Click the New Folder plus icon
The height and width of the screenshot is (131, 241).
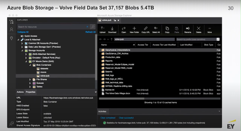(134, 28)
